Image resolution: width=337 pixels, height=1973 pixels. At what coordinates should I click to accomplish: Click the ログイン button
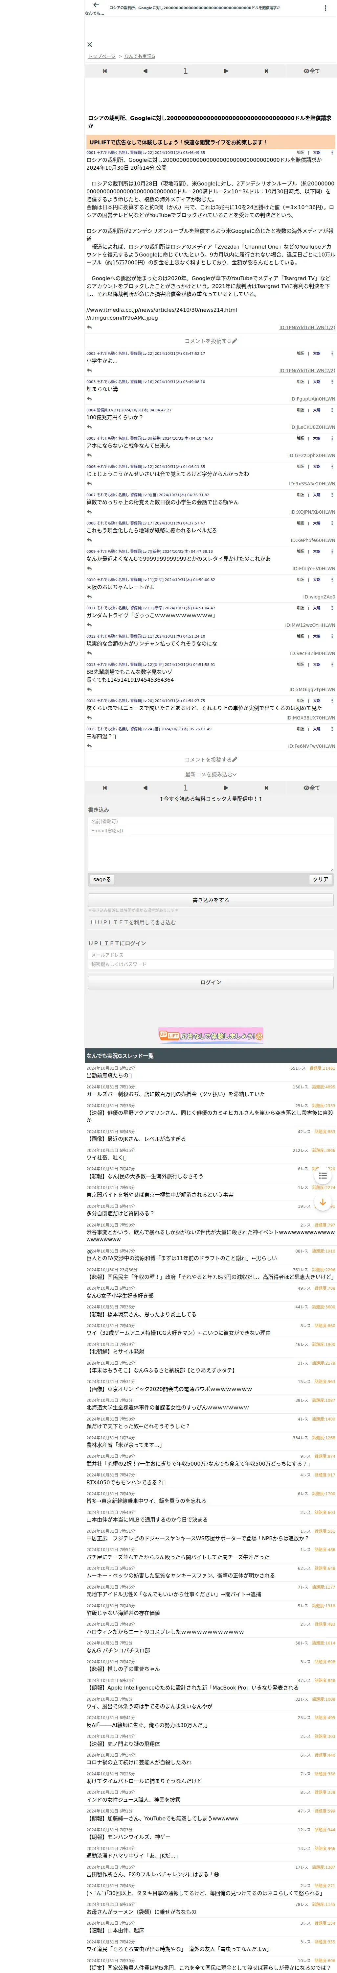click(x=211, y=982)
